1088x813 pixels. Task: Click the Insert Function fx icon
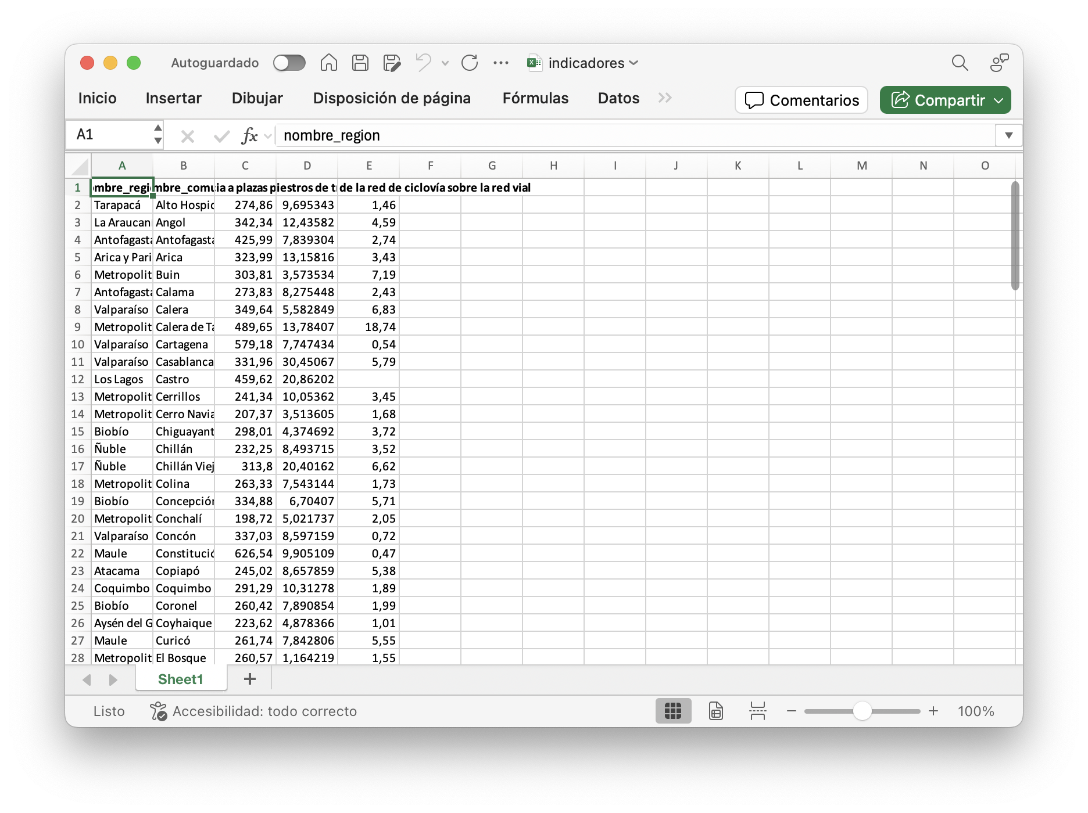tap(249, 136)
